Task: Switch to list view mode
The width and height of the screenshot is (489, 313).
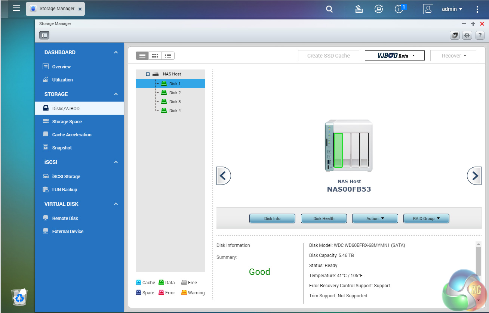Action: [x=142, y=56]
